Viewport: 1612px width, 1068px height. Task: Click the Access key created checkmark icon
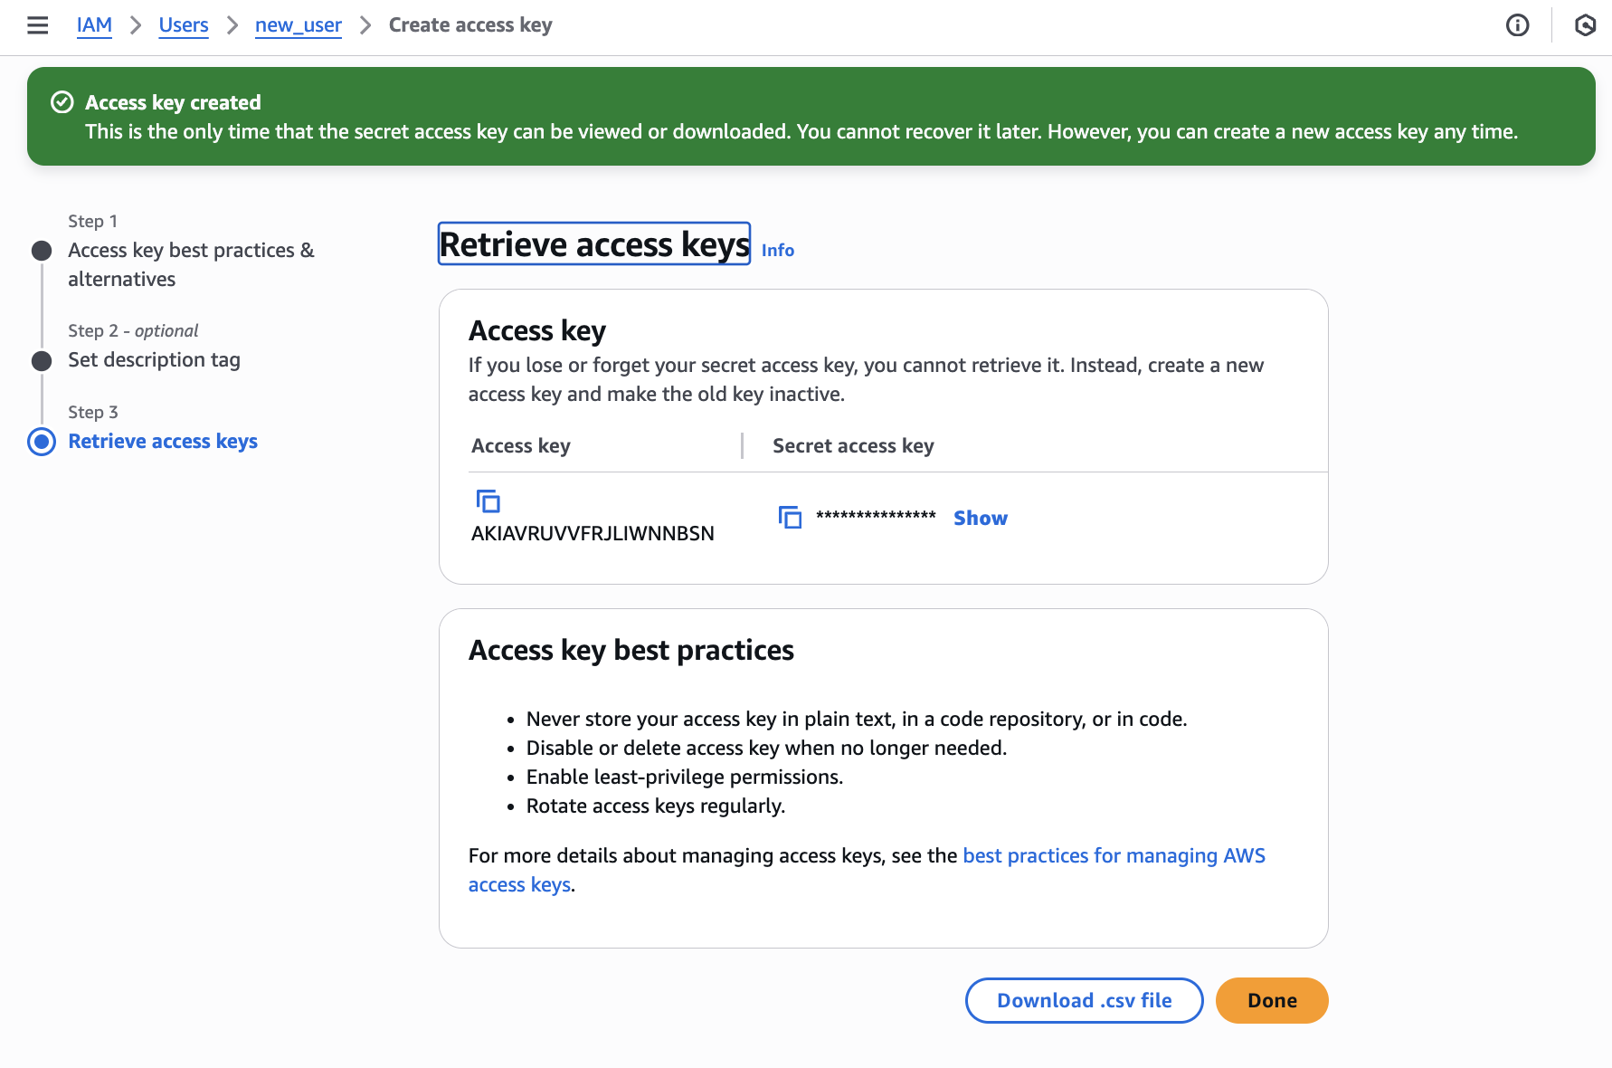pyautogui.click(x=62, y=102)
